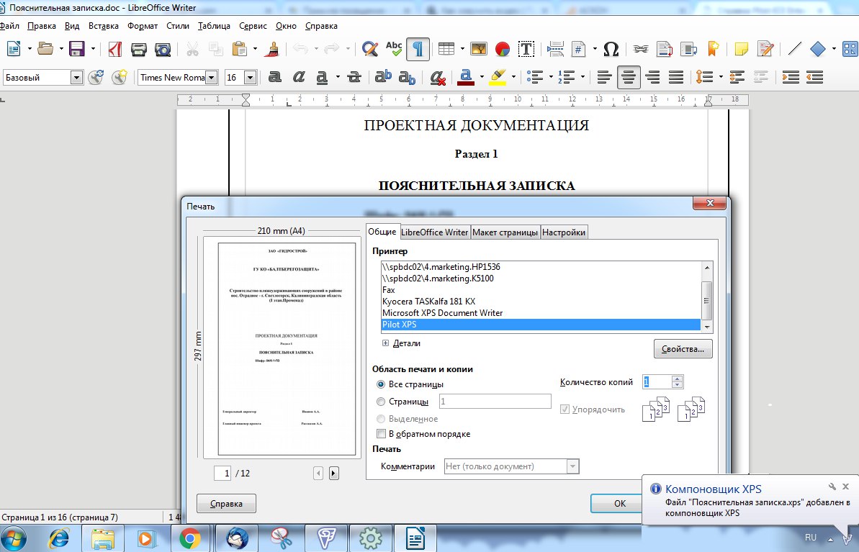
Task: Insert a text box
Action: [x=526, y=49]
